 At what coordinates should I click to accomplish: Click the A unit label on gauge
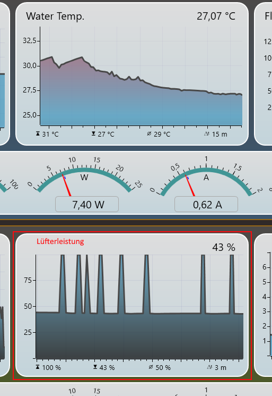[x=206, y=178]
